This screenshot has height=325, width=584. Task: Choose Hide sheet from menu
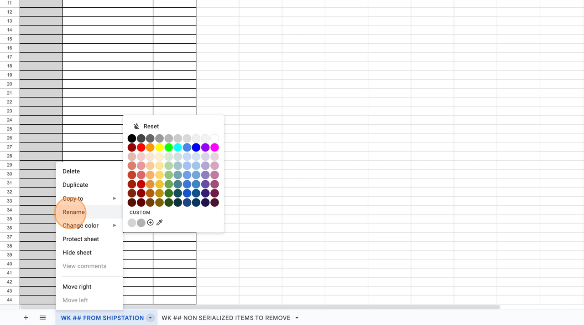pos(77,253)
